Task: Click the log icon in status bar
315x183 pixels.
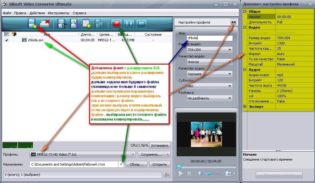Action: 167,174
